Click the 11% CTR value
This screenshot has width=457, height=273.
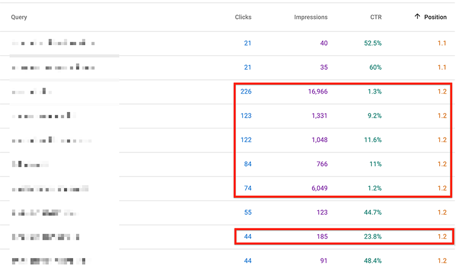tap(375, 164)
